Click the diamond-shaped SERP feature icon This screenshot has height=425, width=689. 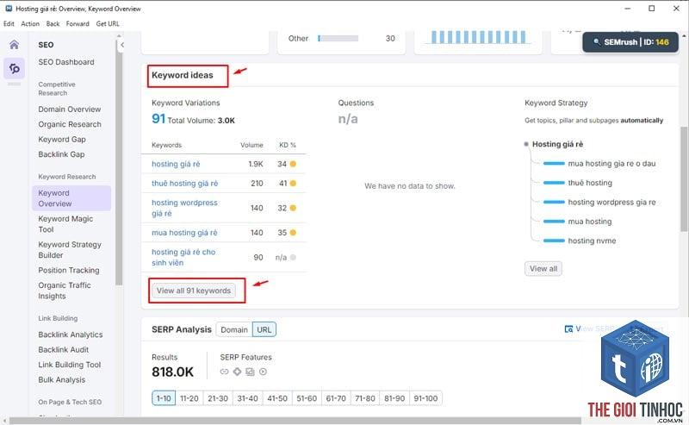pyautogui.click(x=238, y=372)
